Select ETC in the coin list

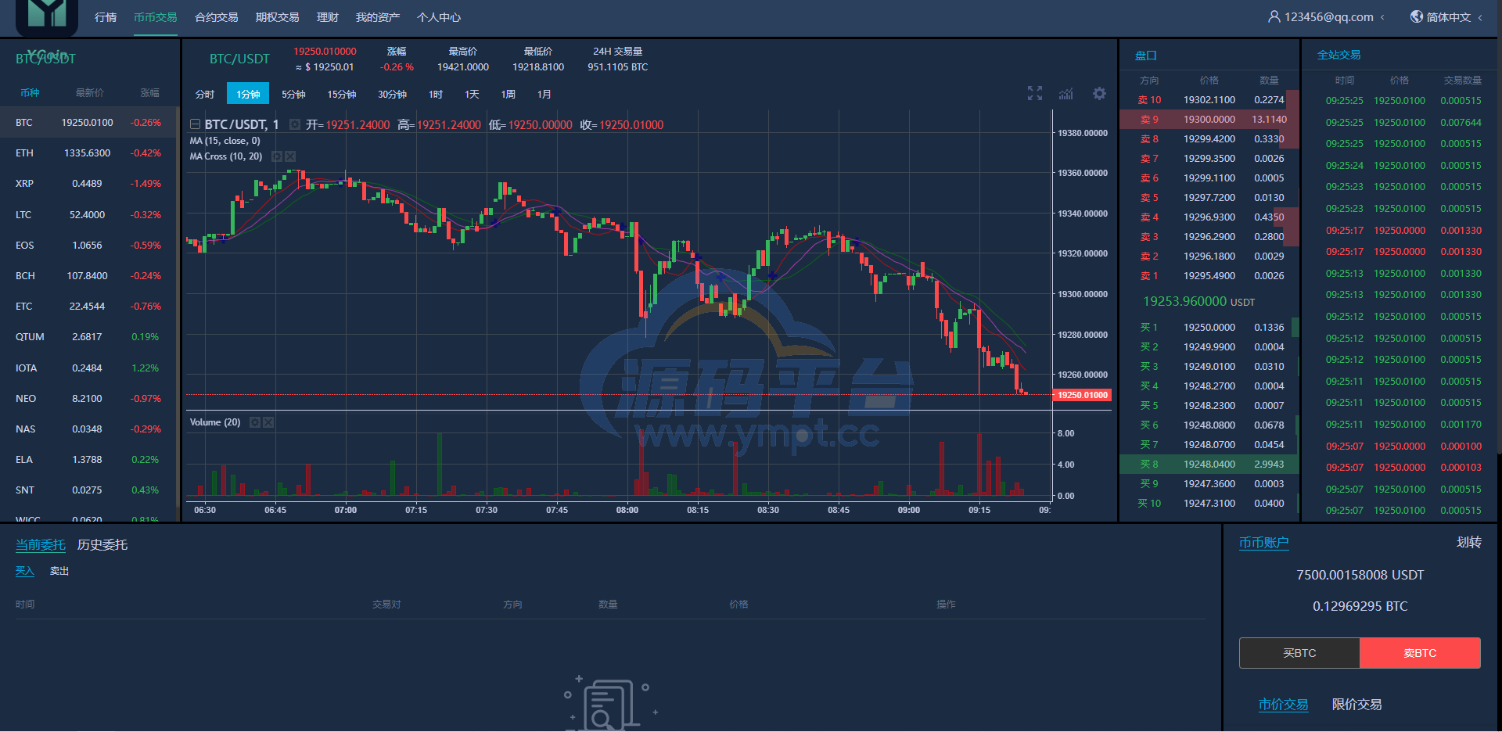click(x=89, y=307)
